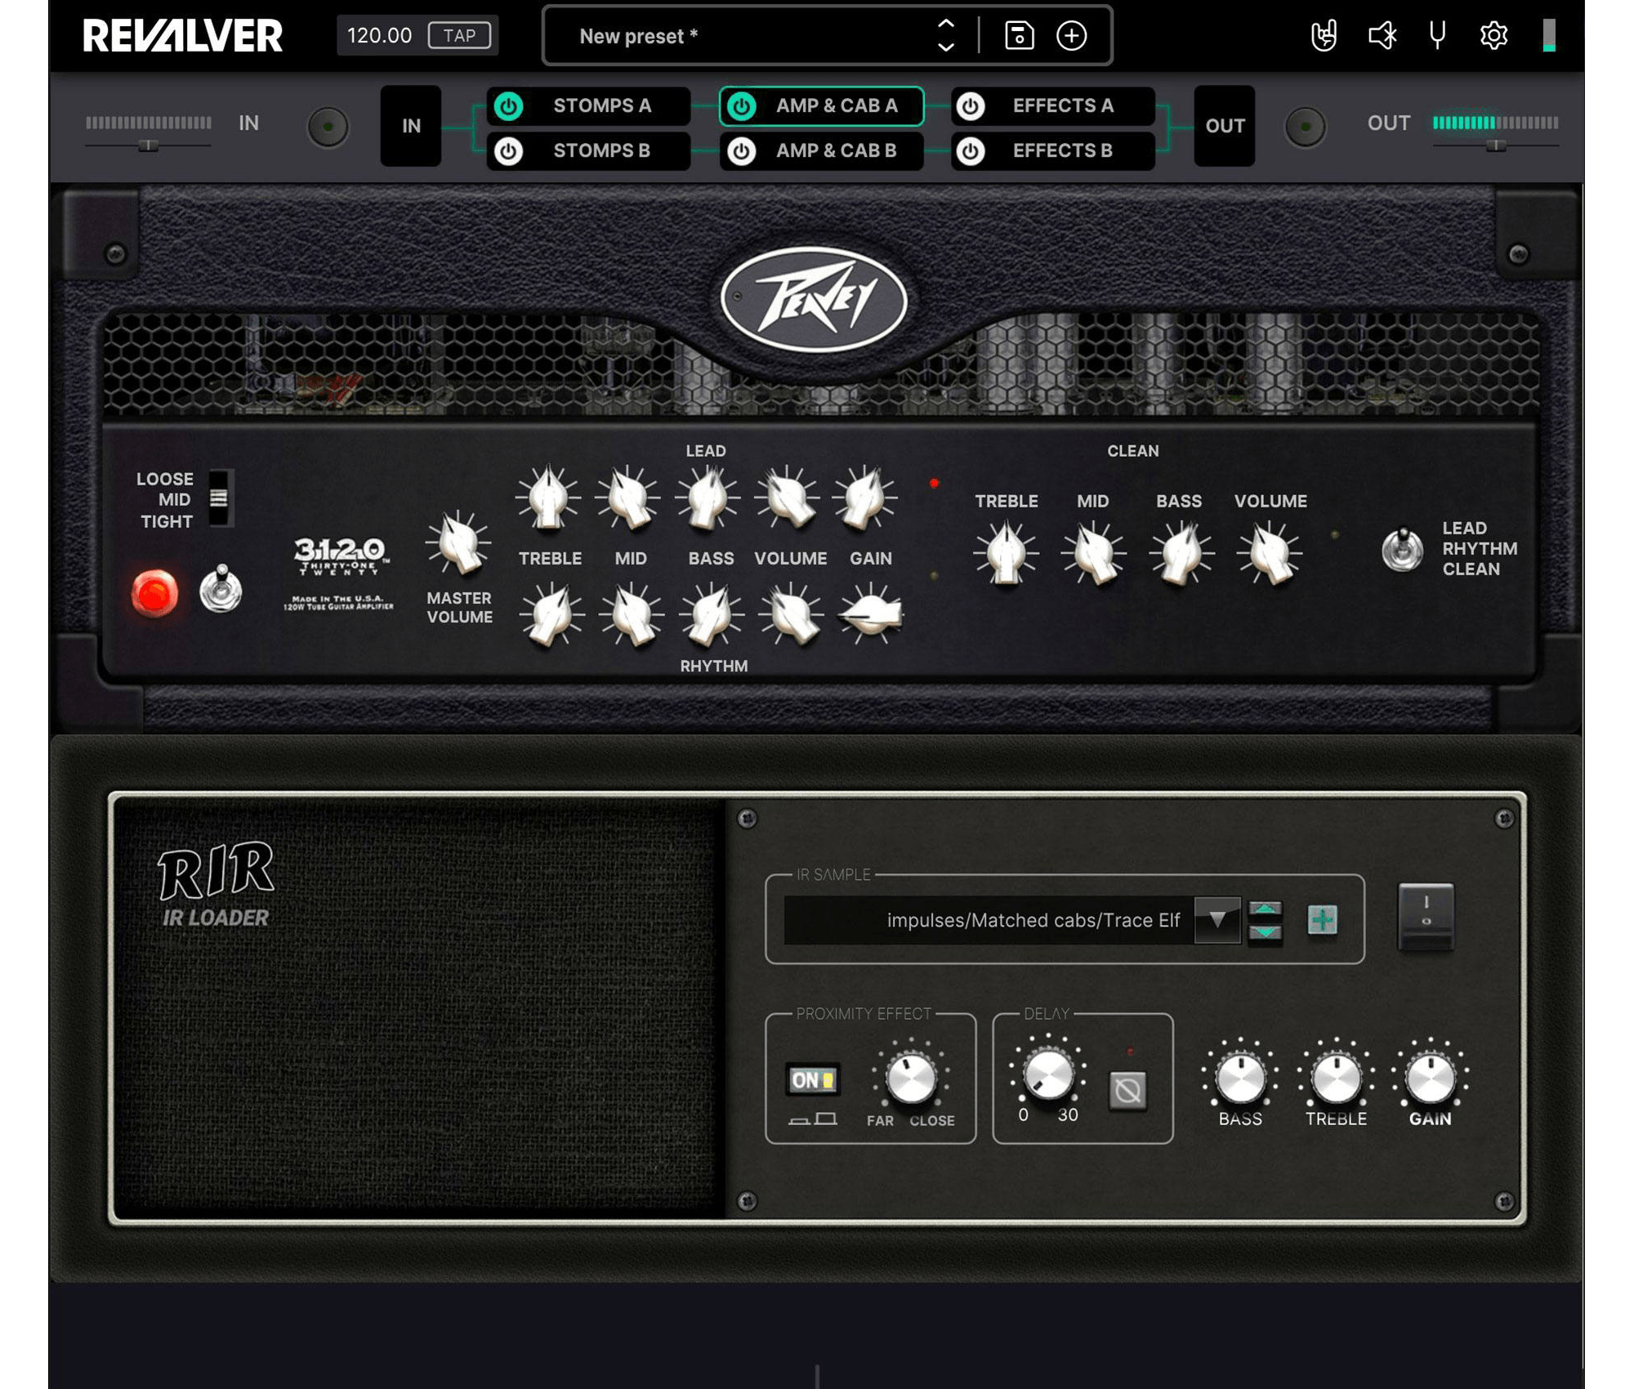Click the metronome/tap tempo icon
Screen dimensions: 1634x1389
pyautogui.click(x=462, y=34)
